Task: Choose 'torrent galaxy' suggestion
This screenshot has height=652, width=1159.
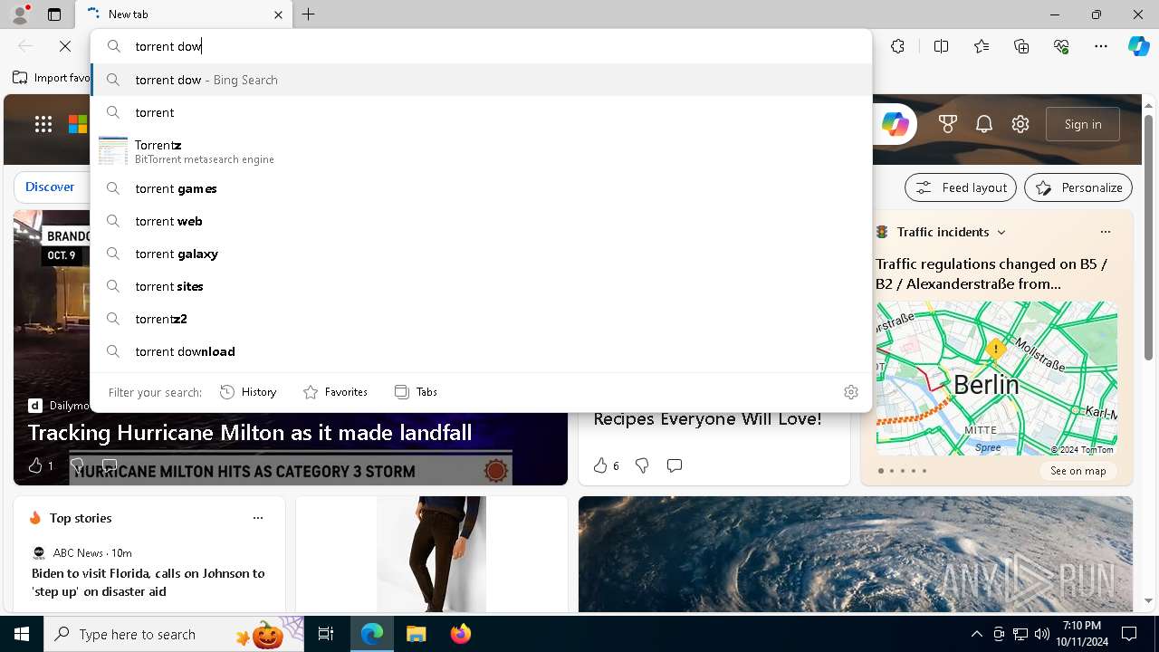Action: click(x=481, y=254)
